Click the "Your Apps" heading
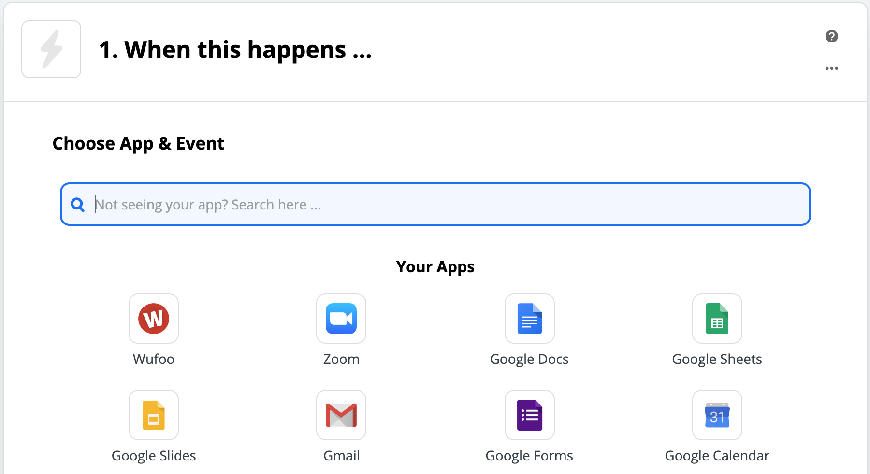The image size is (870, 474). tap(435, 266)
